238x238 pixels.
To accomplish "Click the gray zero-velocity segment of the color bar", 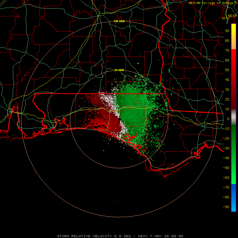I will click(x=234, y=117).
